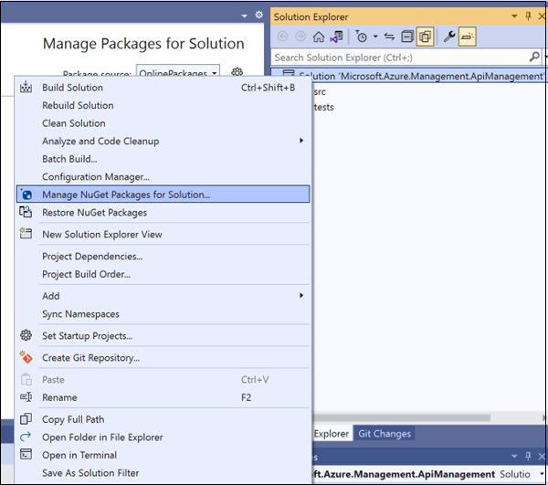Choose Open in Terminal

click(x=163, y=455)
